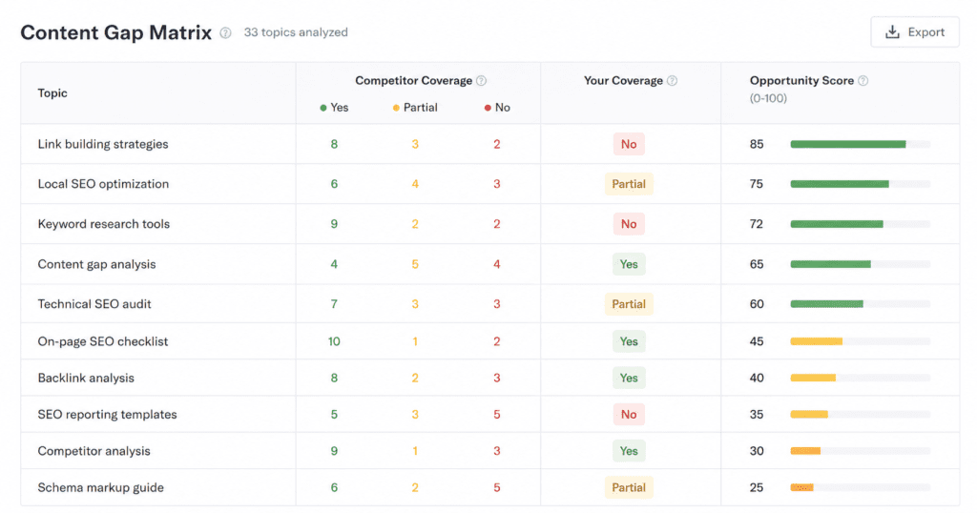Click score value 60 for Technical SEO audit
This screenshot has height=513, width=977.
(757, 304)
